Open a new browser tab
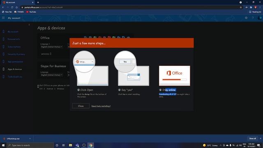 [x=38, y=2]
